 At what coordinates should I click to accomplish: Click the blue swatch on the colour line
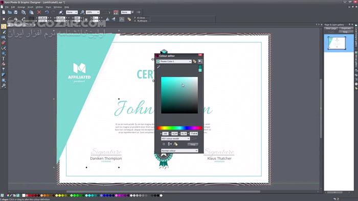pos(104,195)
